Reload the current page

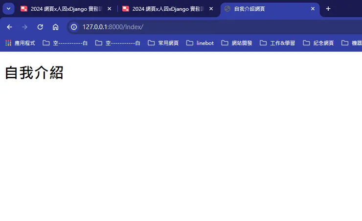pyautogui.click(x=40, y=27)
